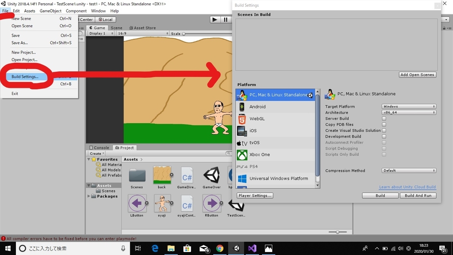Switch to the Scene tab
The width and height of the screenshot is (453, 255).
116,28
